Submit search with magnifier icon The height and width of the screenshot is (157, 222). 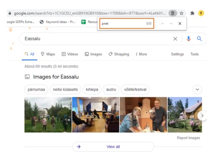point(199,38)
